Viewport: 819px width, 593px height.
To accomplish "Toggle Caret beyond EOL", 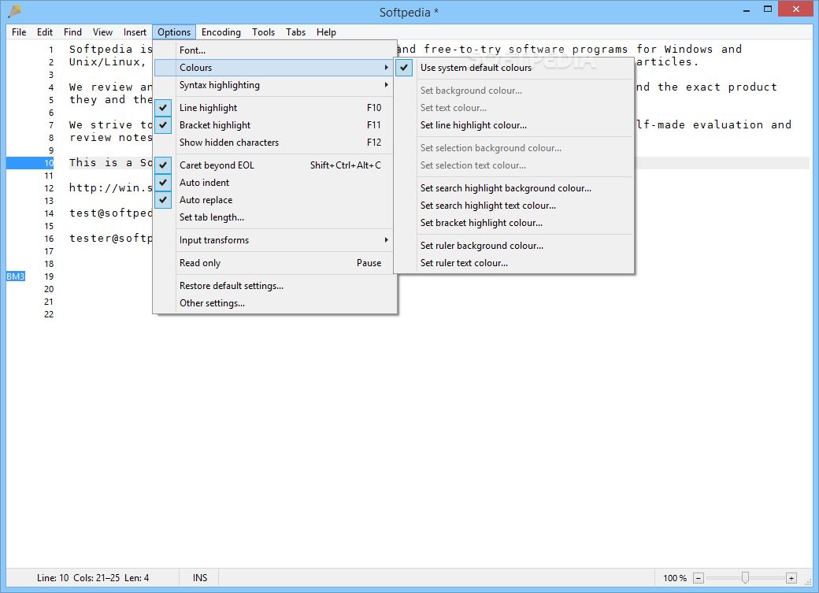I will tap(276, 165).
